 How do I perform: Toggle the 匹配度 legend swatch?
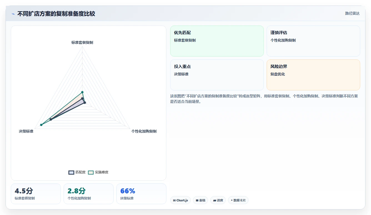[71, 172]
